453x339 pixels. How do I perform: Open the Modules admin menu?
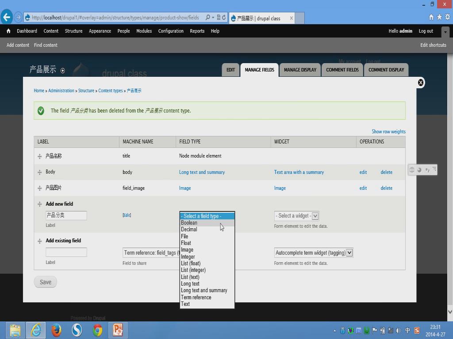[144, 31]
